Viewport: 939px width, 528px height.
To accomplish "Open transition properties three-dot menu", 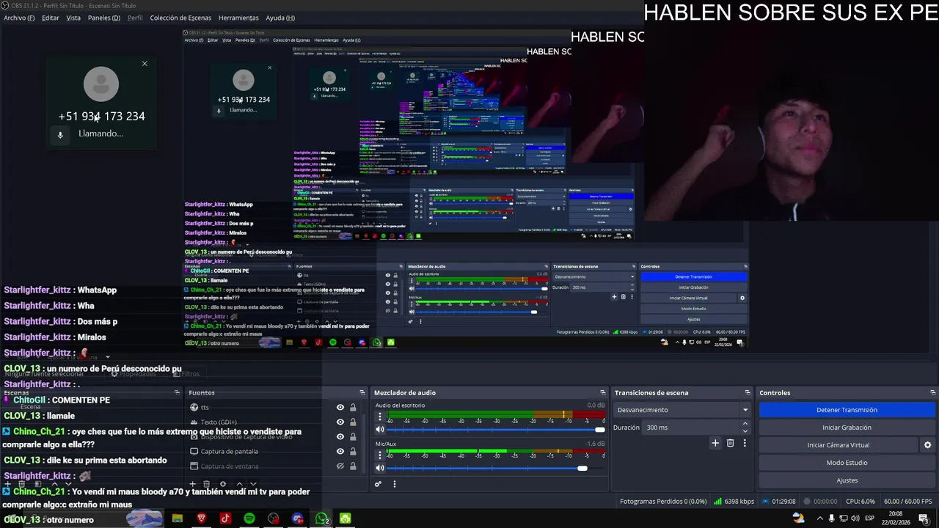I will (x=745, y=443).
